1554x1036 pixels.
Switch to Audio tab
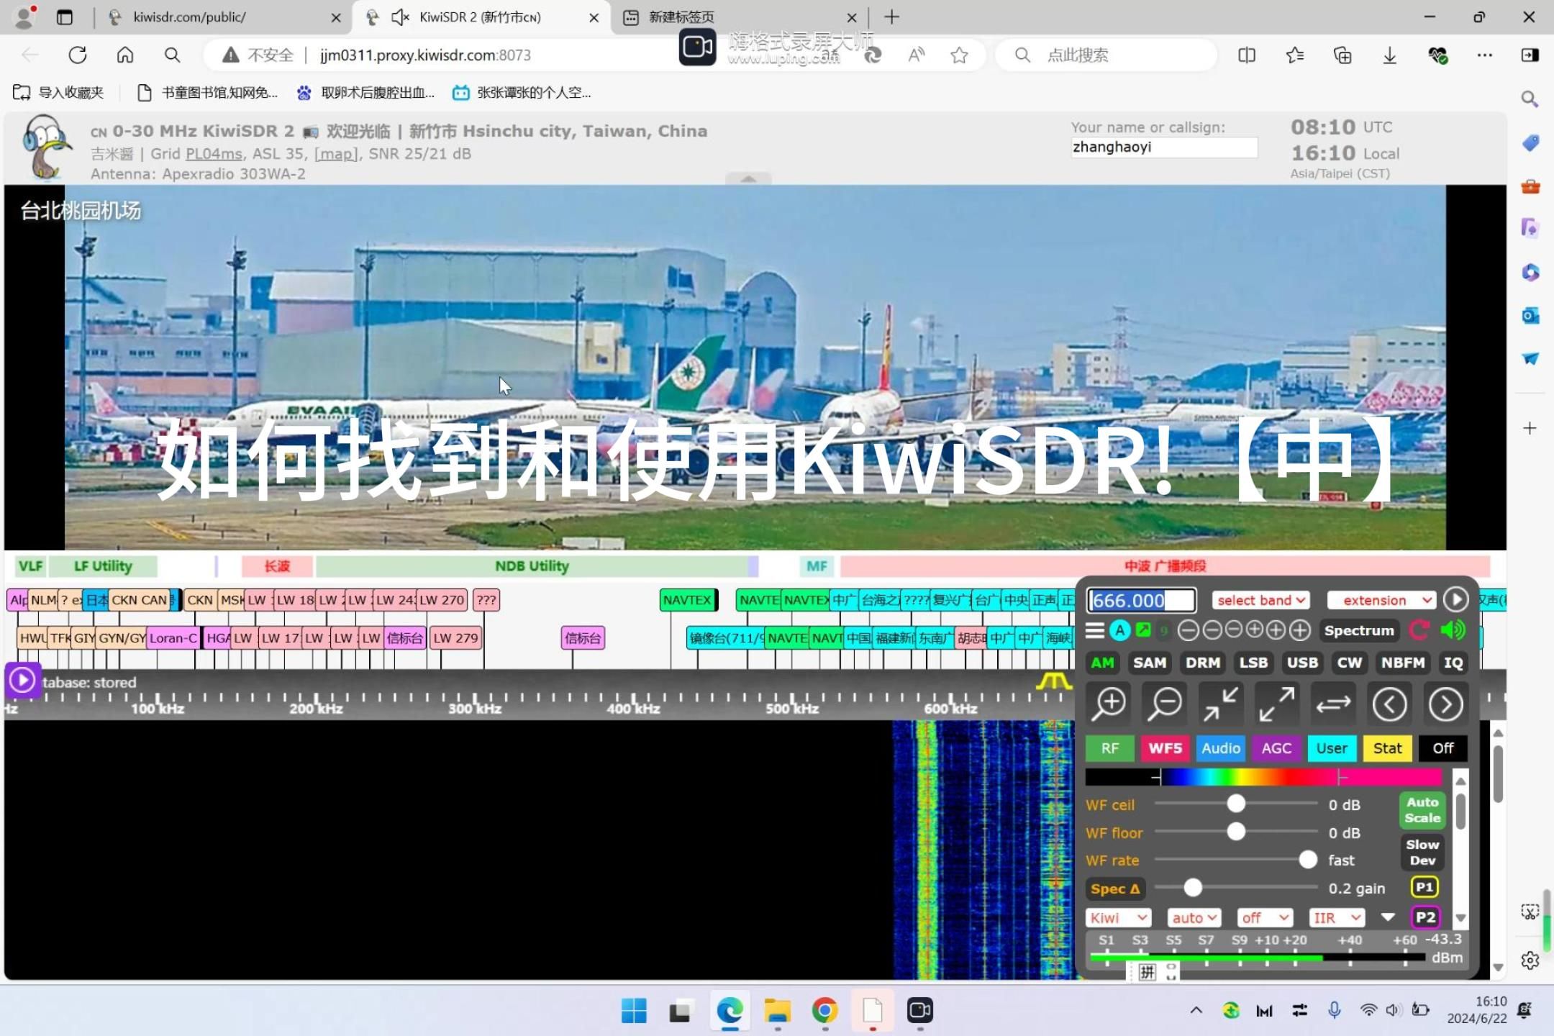(1221, 748)
